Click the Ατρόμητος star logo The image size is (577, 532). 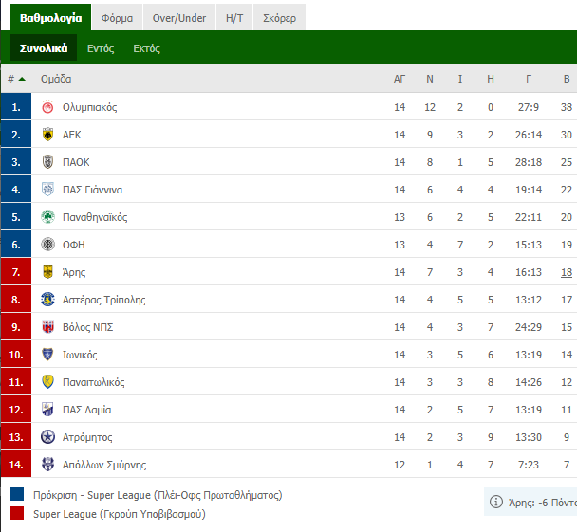[x=47, y=437]
